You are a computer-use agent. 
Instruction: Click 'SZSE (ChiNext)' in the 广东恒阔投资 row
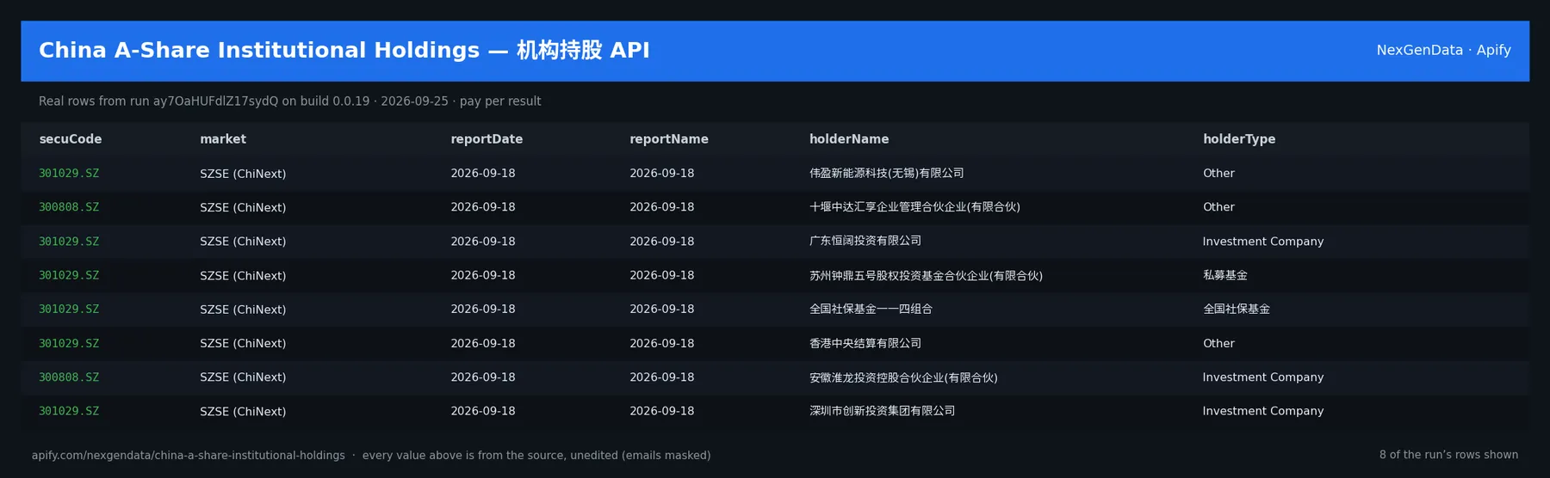[243, 242]
